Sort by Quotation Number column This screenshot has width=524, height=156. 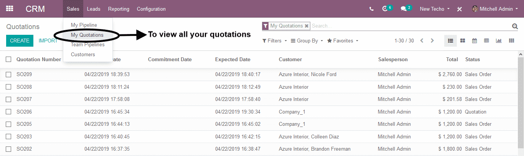38,59
